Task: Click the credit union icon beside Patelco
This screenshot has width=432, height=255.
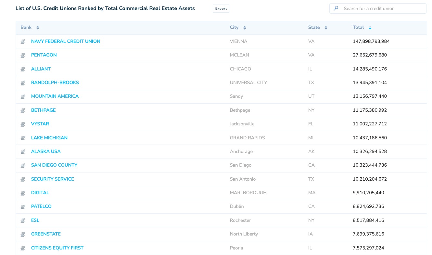Action: tap(23, 207)
